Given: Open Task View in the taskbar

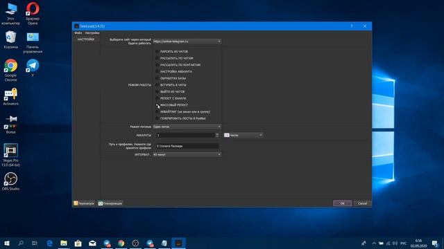Looking at the screenshot, I should coord(35,243).
